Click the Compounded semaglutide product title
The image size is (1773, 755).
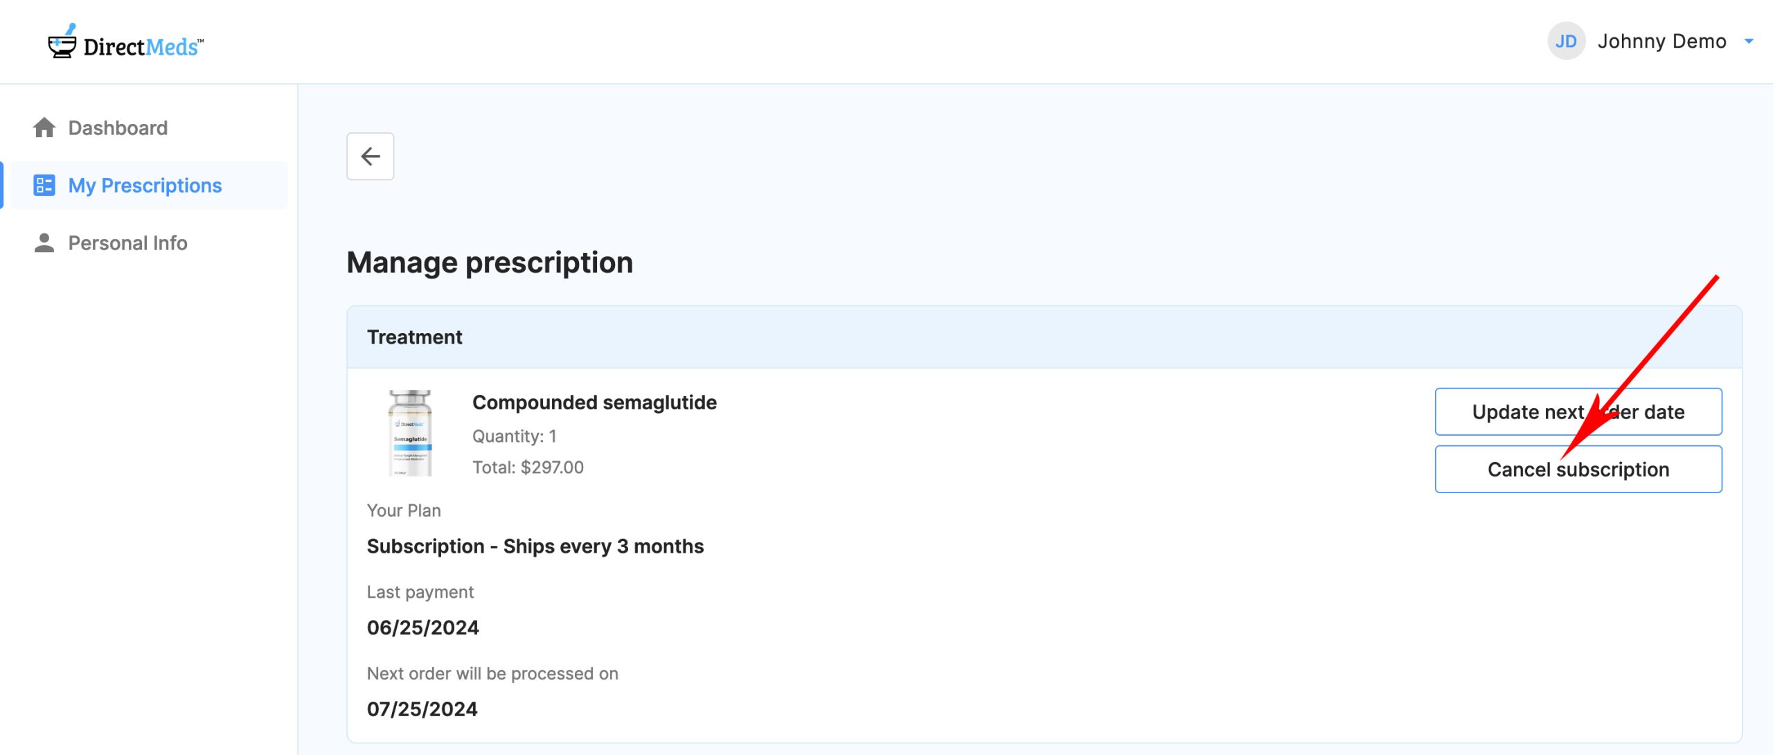[x=594, y=402]
